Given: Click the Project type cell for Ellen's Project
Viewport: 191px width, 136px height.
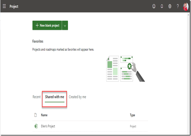Looking at the screenshot, I should click(133, 126).
